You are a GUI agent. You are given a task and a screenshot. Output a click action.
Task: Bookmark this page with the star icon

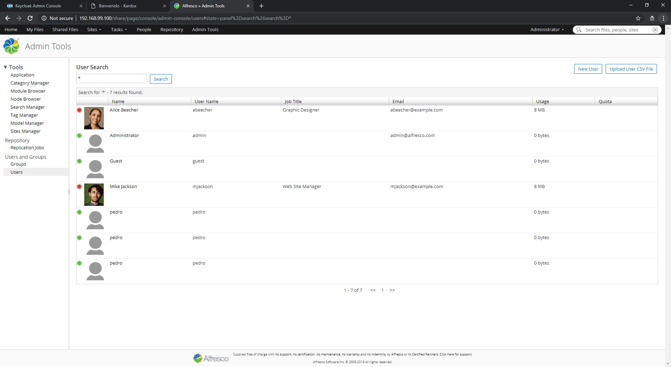coord(638,18)
